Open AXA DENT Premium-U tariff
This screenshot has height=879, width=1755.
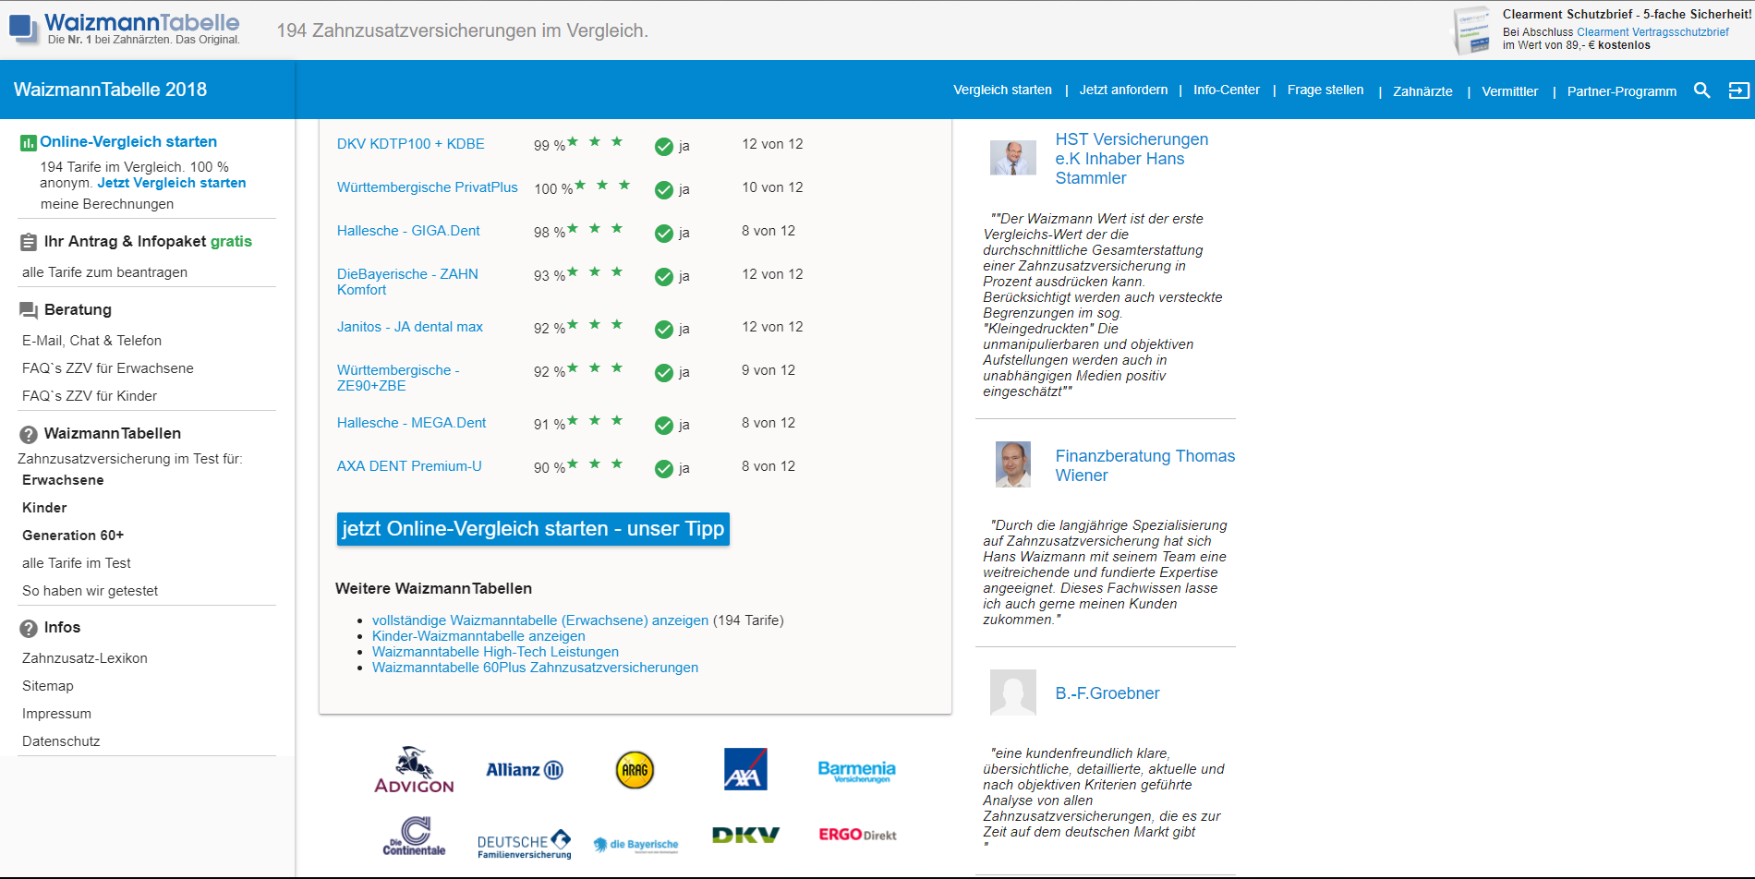[x=409, y=466]
